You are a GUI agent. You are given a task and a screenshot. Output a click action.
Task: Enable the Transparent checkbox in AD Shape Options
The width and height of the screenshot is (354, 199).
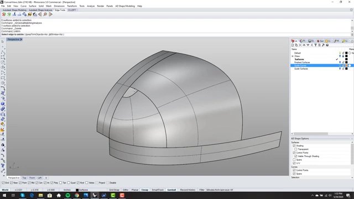click(x=296, y=149)
